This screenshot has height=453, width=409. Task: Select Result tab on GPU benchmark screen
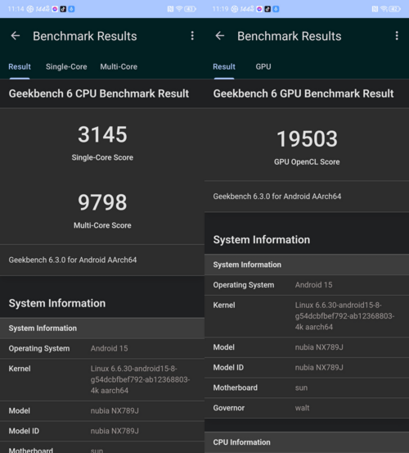(224, 66)
